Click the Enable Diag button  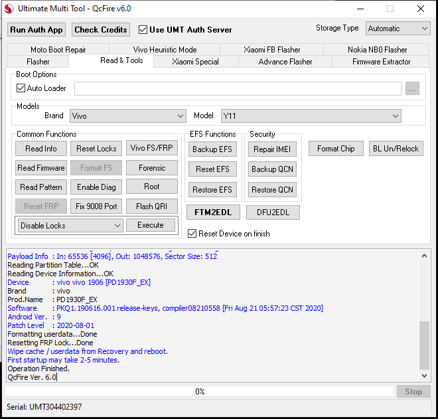[96, 187]
